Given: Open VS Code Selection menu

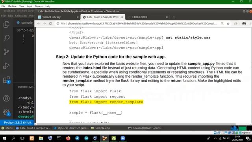Looking at the screenshot, I should pos(21,16).
